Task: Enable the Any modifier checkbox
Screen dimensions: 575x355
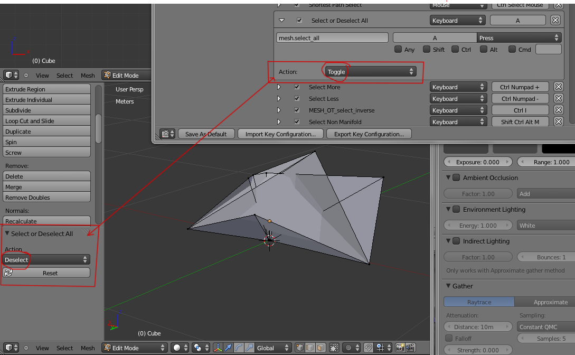Action: (398, 49)
